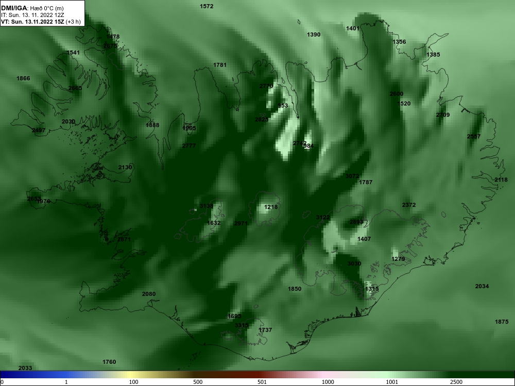The height and width of the screenshot is (386, 515).
Task: Click the legend label 100
Action: (x=134, y=382)
